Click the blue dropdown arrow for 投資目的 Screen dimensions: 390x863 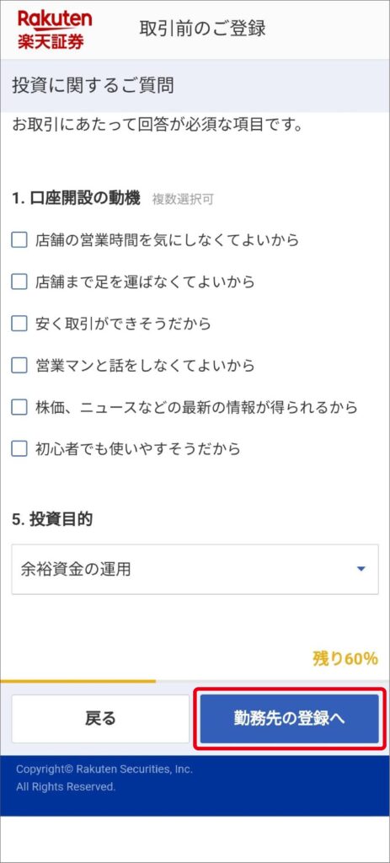[x=361, y=569]
